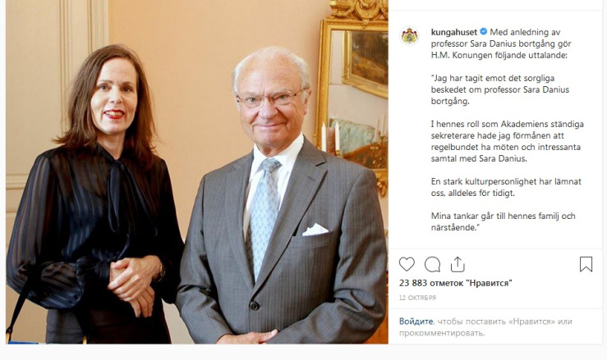Screen dimensions: 607x360
Task: Click the gold-framed mirror in the photo
Action: click(353, 90)
